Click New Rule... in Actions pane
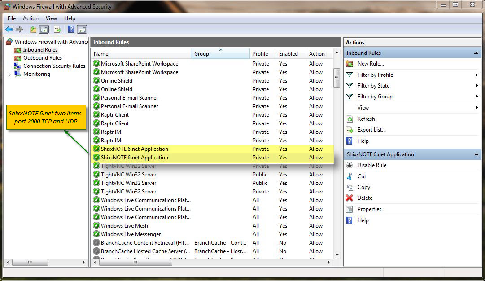The image size is (485, 281). pos(371,64)
